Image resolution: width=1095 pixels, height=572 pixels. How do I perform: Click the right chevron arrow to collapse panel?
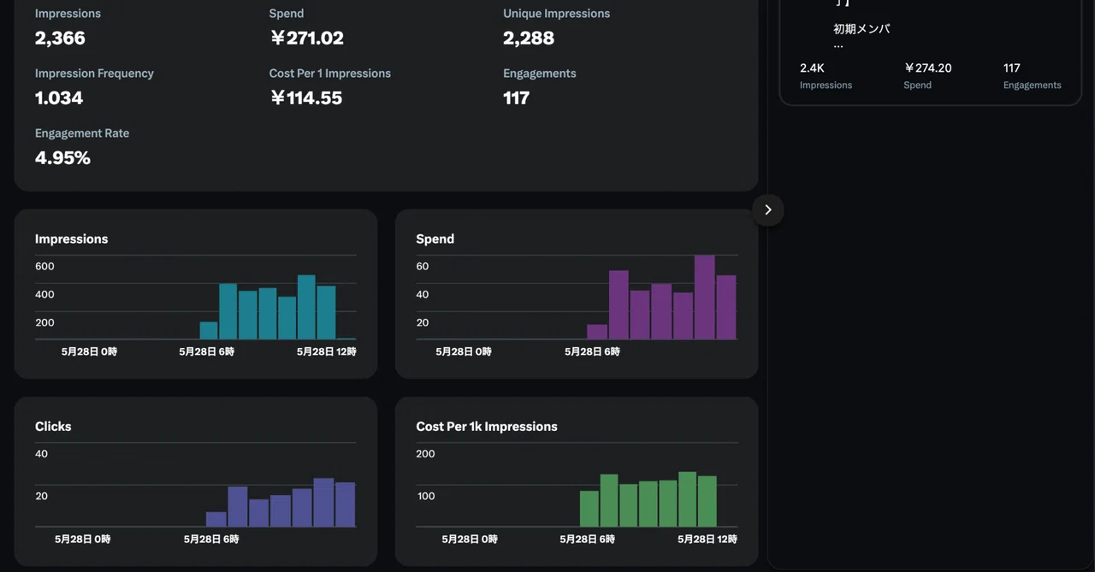pos(767,209)
